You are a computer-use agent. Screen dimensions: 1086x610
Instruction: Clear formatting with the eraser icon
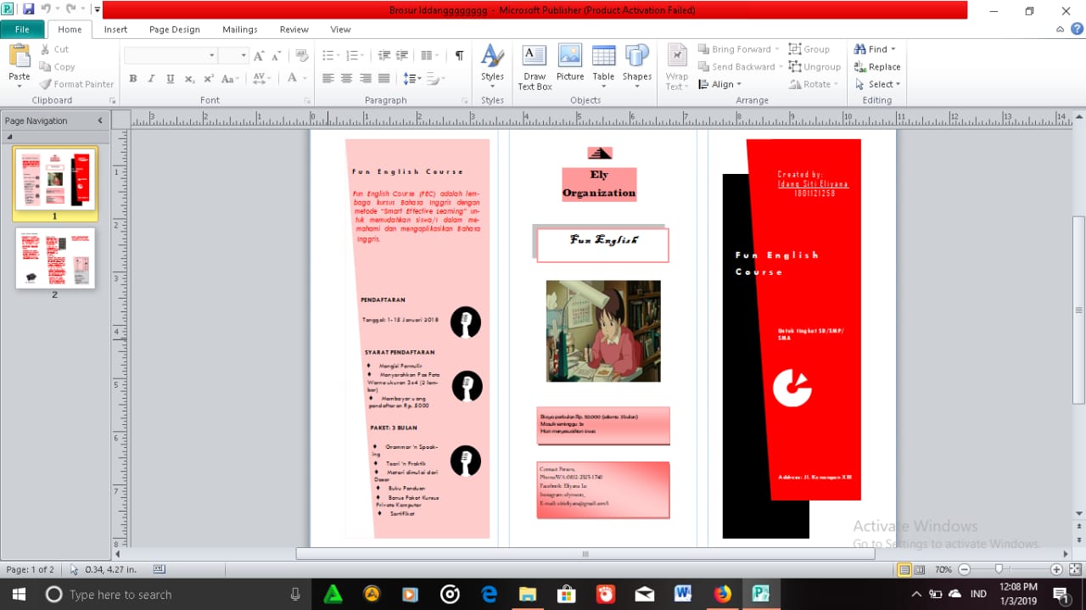coord(300,55)
